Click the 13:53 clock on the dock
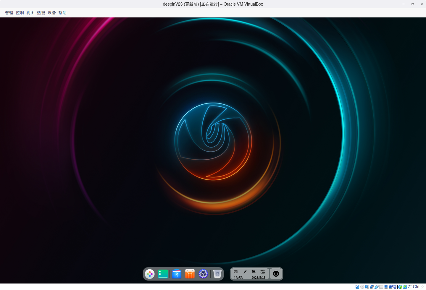 pyautogui.click(x=238, y=278)
